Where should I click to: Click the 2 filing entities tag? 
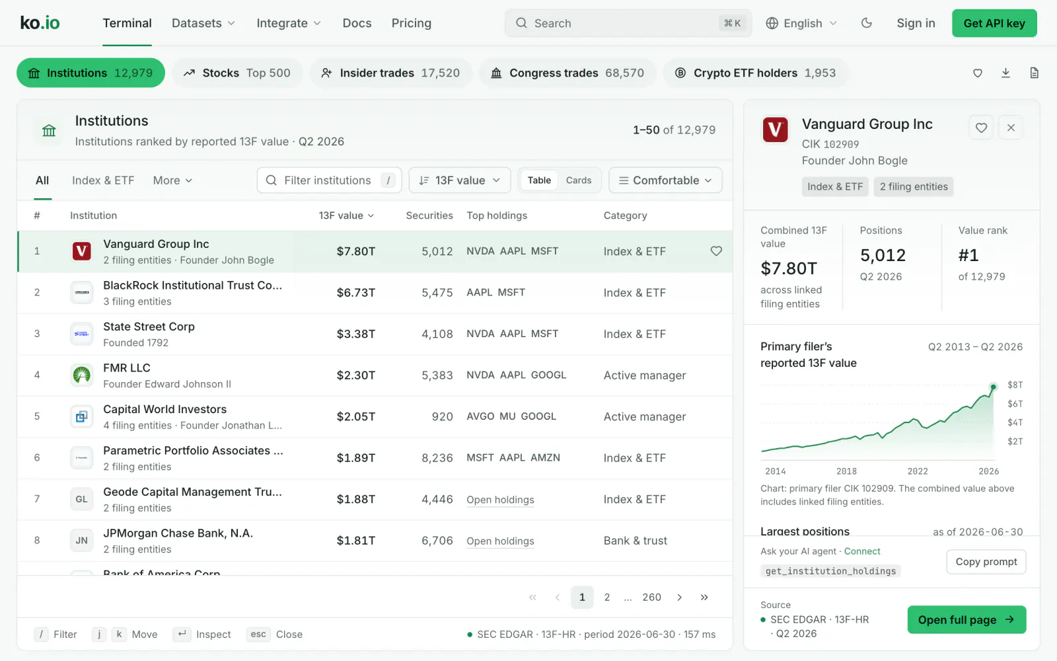914,186
